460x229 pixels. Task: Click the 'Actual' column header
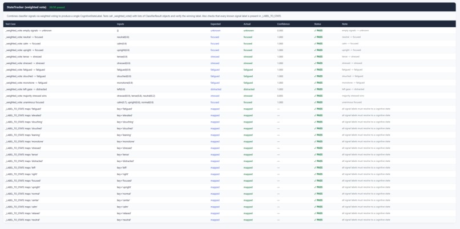[x=247, y=24]
